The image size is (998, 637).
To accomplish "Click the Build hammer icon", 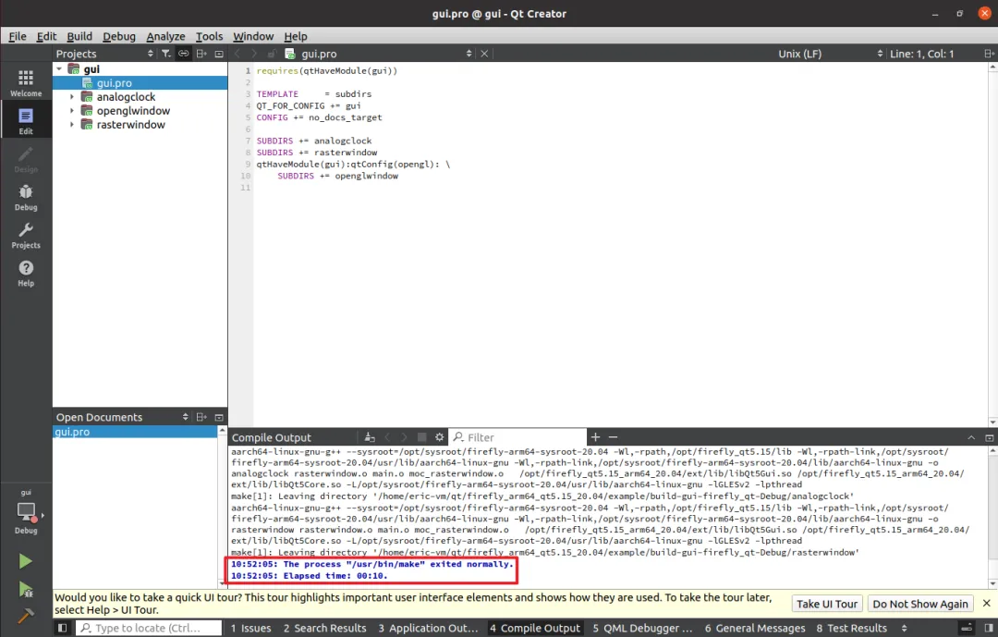I will [26, 616].
